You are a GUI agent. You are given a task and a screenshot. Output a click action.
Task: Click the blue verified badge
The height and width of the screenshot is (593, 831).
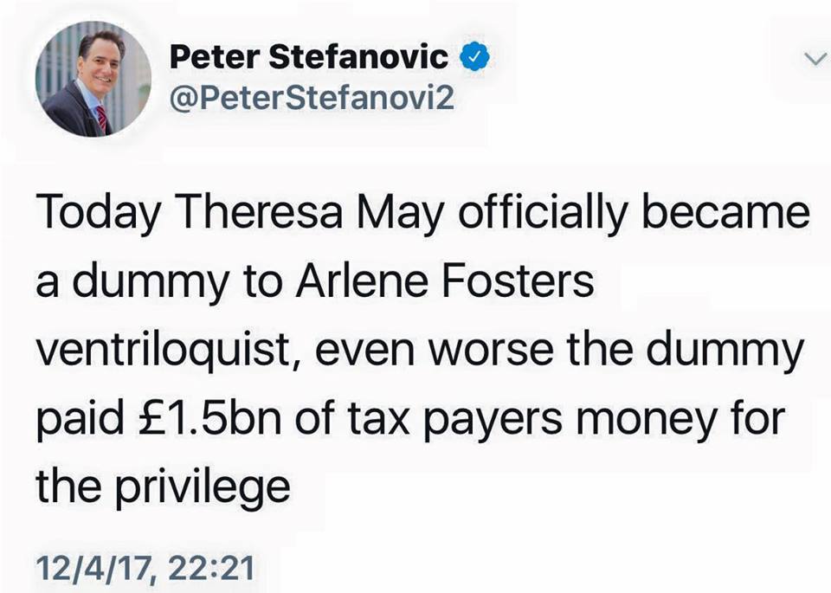click(474, 57)
